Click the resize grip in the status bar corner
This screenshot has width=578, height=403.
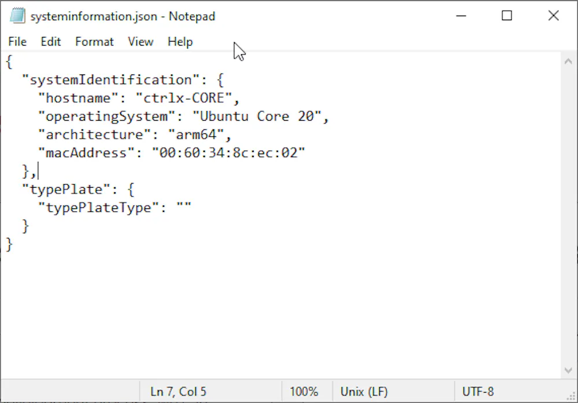[571, 396]
